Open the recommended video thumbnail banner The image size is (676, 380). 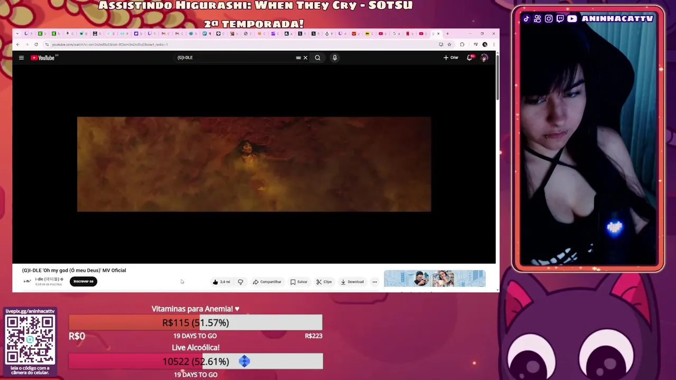pos(435,279)
